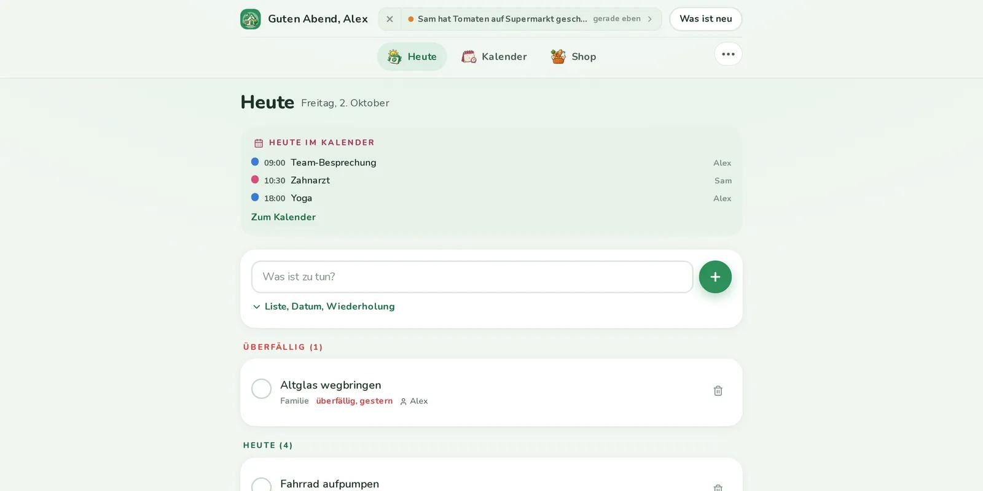983x491 pixels.
Task: Switch to the Heute tab
Action: pyautogui.click(x=412, y=56)
